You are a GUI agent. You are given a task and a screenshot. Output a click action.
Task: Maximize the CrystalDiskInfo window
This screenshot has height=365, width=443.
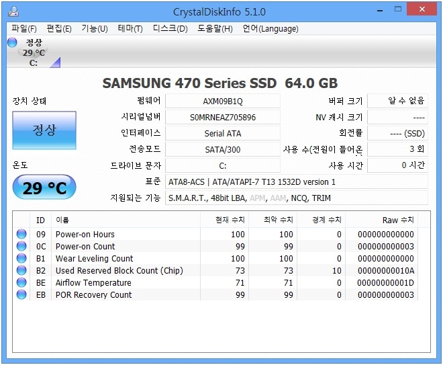click(398, 9)
